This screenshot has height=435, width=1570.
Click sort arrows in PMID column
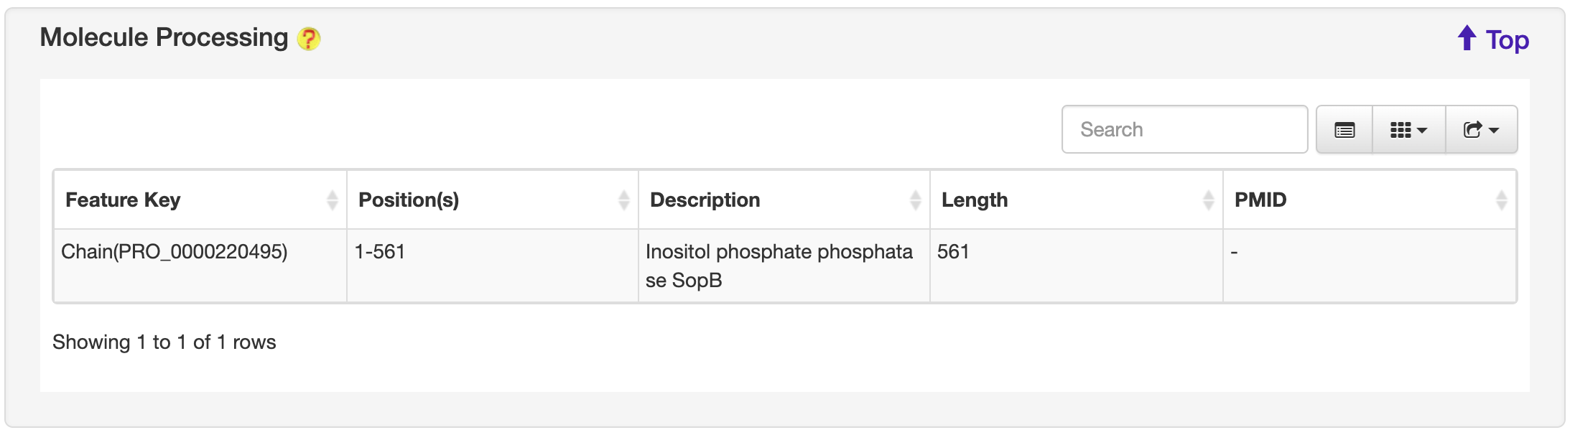pyautogui.click(x=1501, y=200)
